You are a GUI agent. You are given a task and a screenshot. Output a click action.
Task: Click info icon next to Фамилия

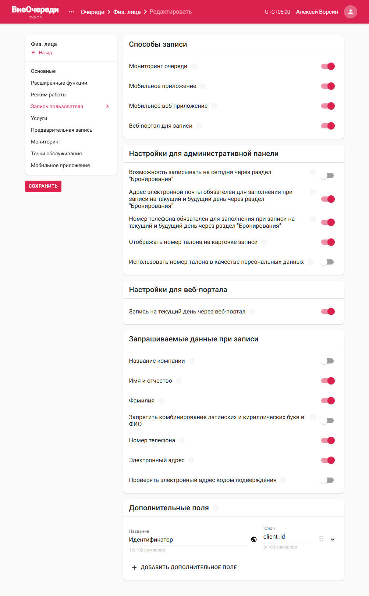tap(161, 401)
